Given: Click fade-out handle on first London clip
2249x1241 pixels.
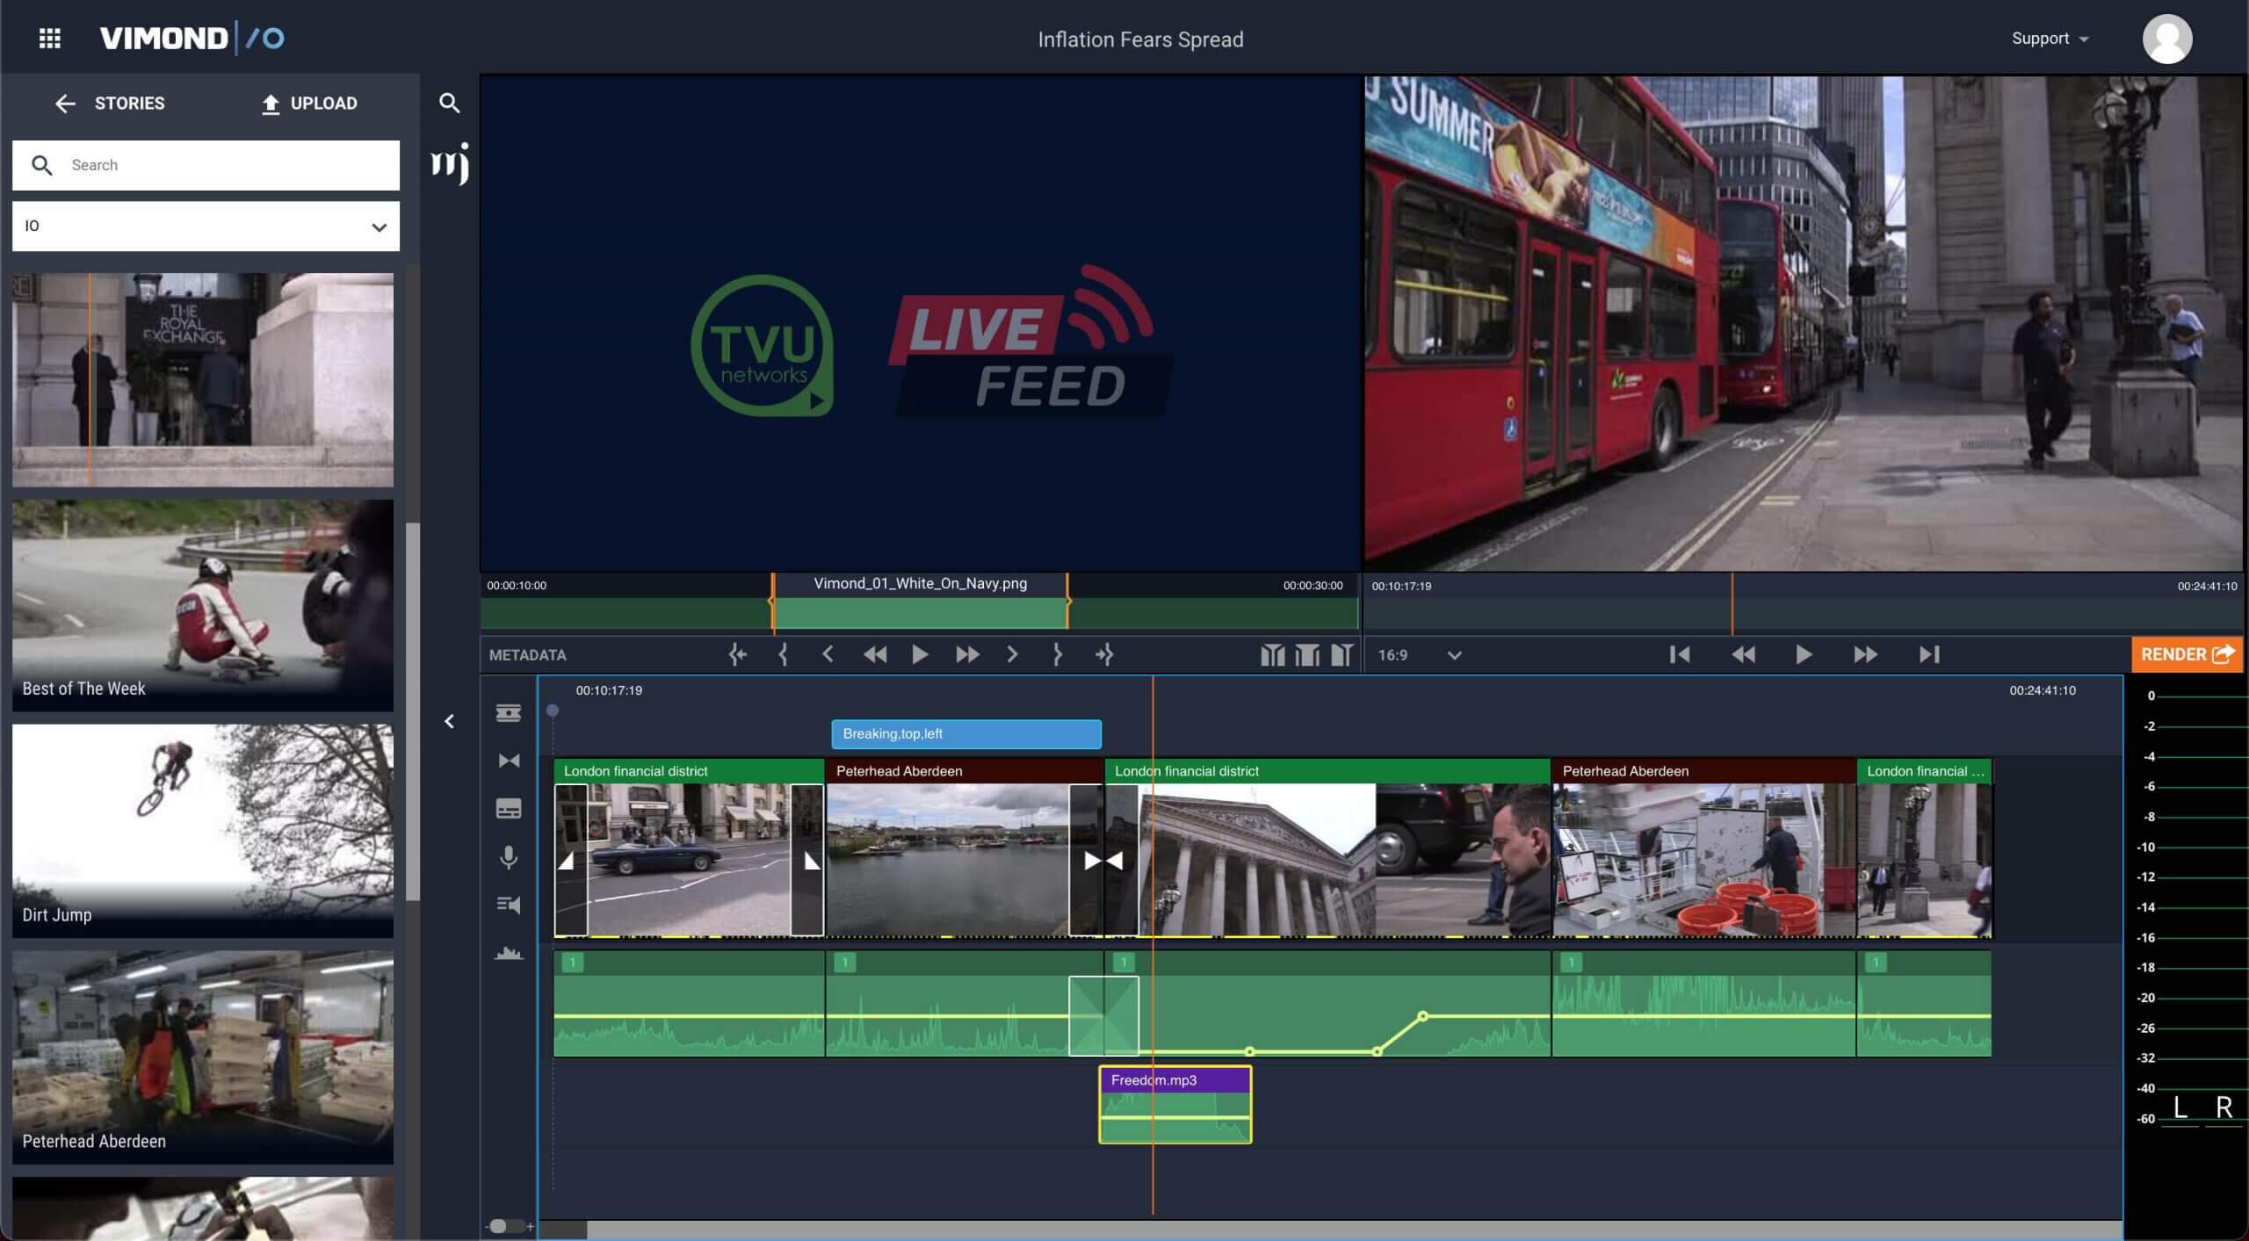Looking at the screenshot, I should 807,861.
